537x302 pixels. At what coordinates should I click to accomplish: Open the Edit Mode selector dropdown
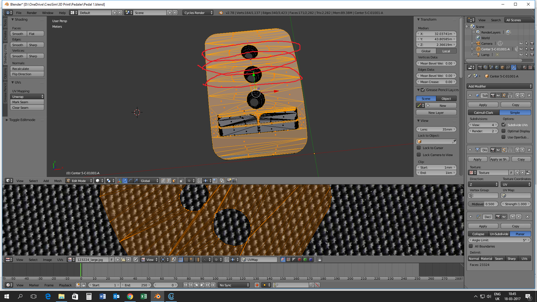point(79,181)
